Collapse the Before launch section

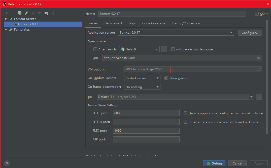pyautogui.click(x=87, y=156)
